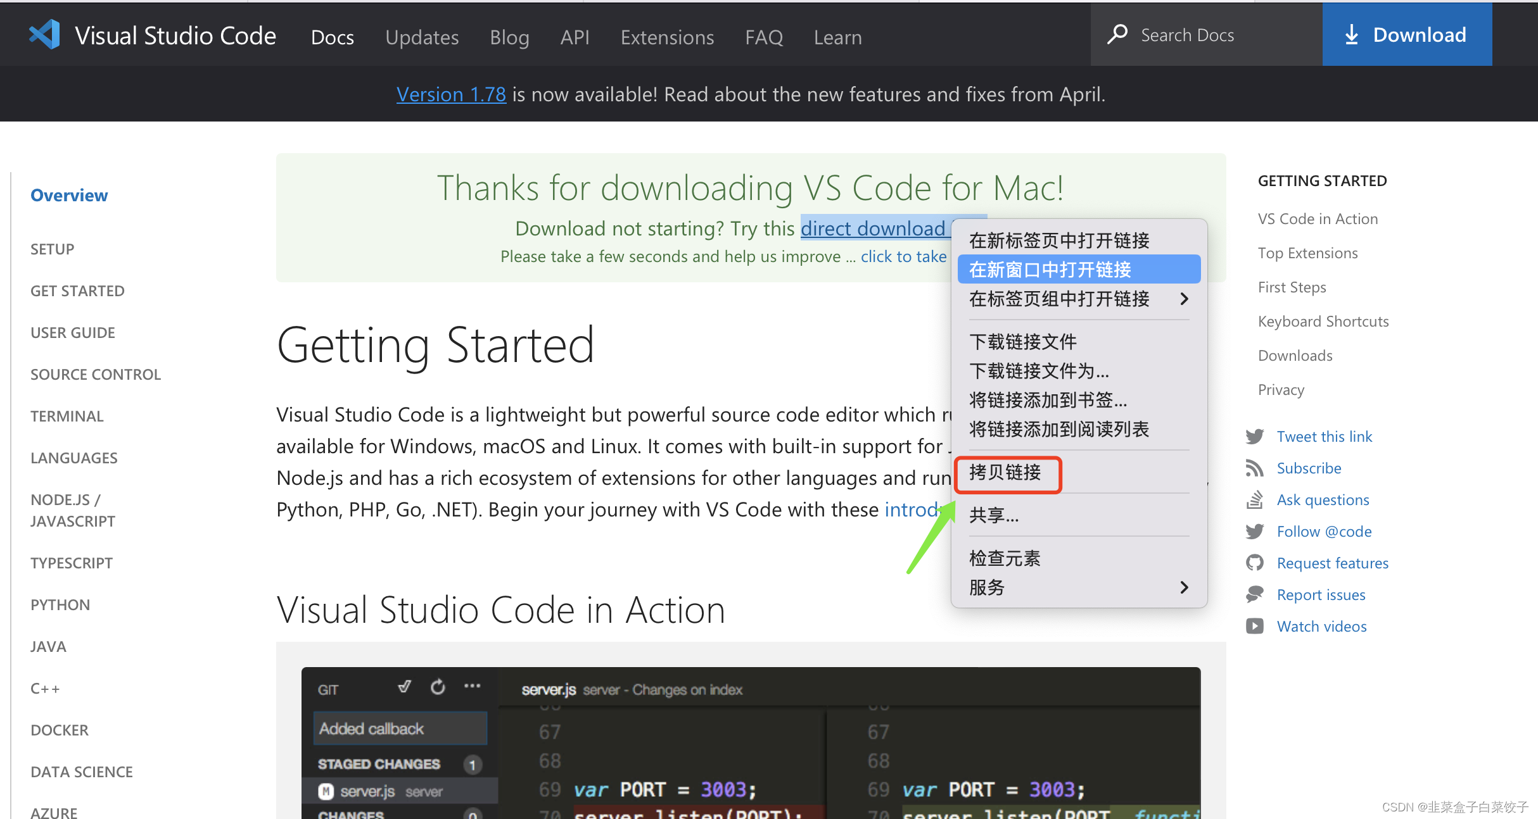Open the DOCKER sidebar section

pyautogui.click(x=60, y=730)
